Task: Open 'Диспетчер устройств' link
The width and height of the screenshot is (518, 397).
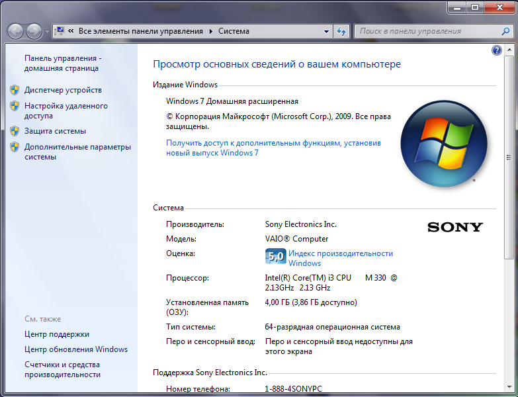Action: click(63, 90)
